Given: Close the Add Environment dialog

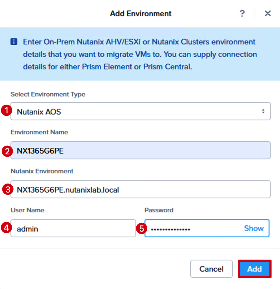Looking at the screenshot, I should click(268, 14).
